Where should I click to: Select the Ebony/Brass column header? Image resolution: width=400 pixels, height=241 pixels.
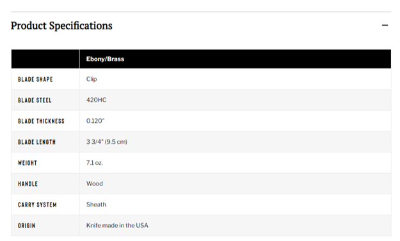[105, 59]
